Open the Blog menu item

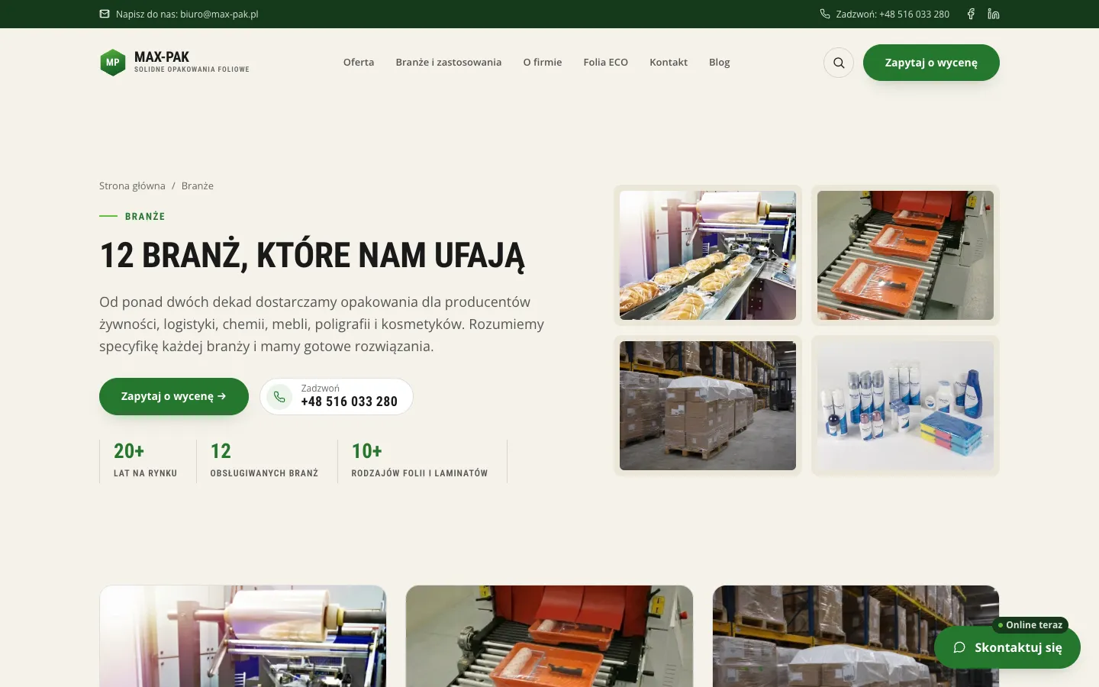pyautogui.click(x=720, y=63)
